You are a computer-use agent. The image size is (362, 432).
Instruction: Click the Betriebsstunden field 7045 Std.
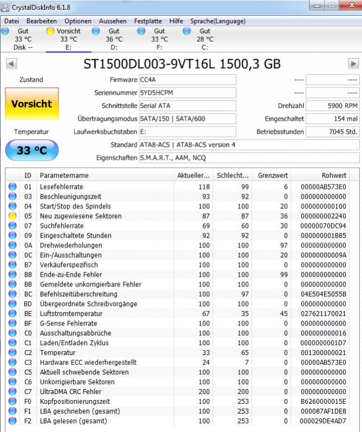[x=333, y=132]
